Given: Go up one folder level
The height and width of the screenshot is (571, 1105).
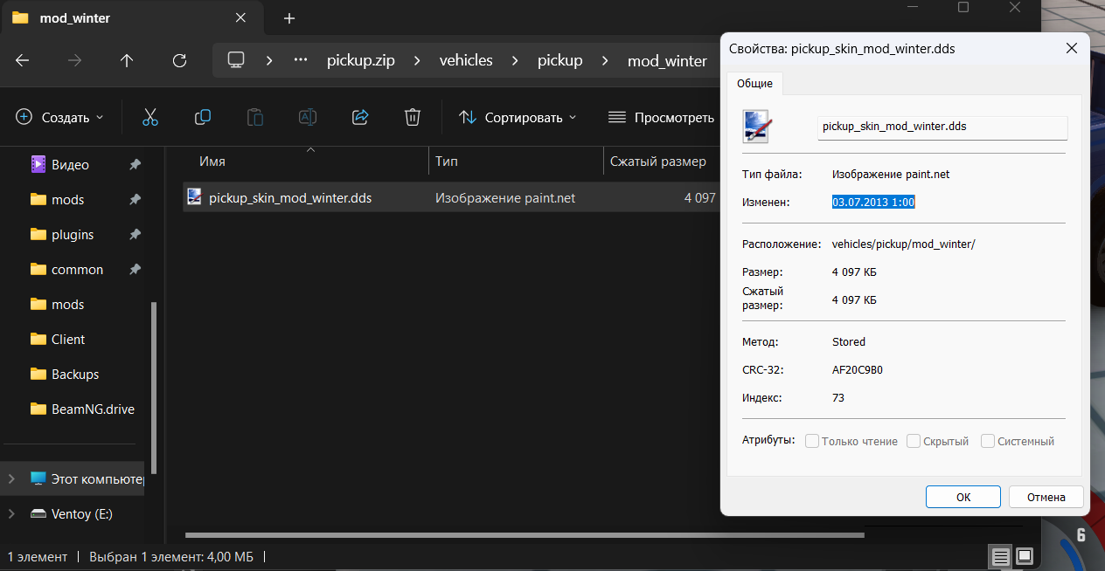Looking at the screenshot, I should click(127, 60).
